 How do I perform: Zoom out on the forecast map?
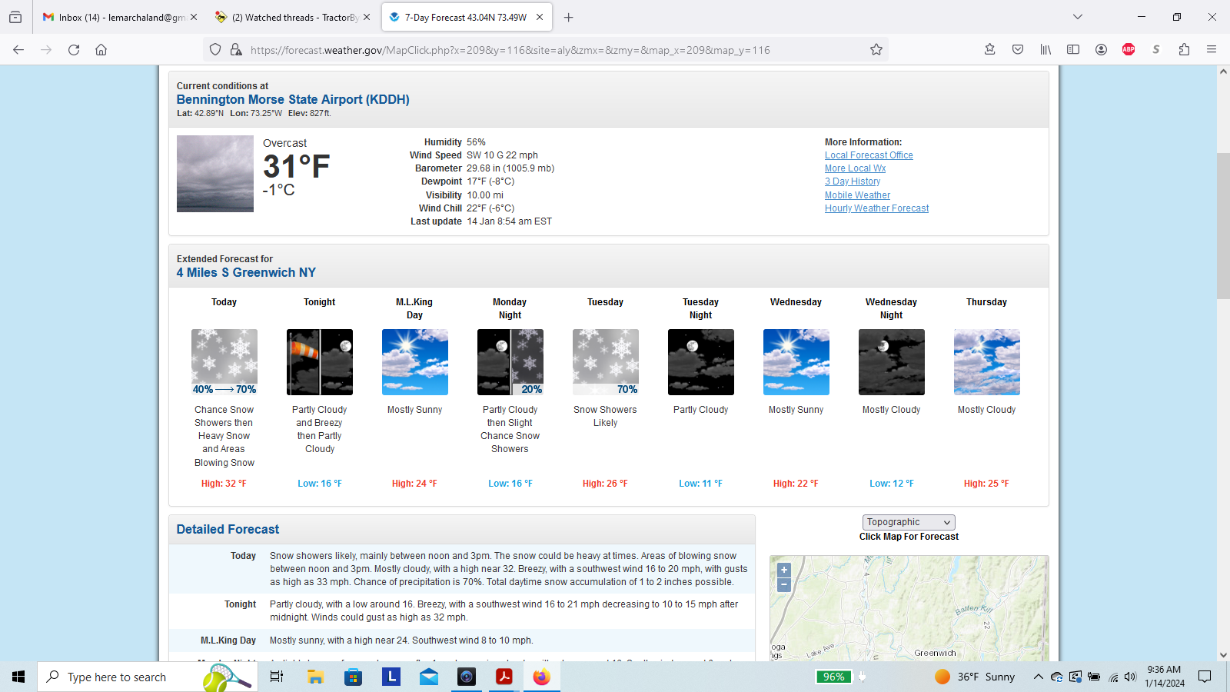[784, 585]
